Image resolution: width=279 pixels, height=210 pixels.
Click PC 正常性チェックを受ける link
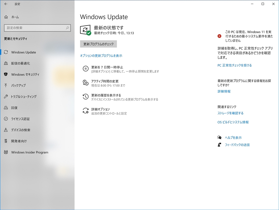point(235,65)
